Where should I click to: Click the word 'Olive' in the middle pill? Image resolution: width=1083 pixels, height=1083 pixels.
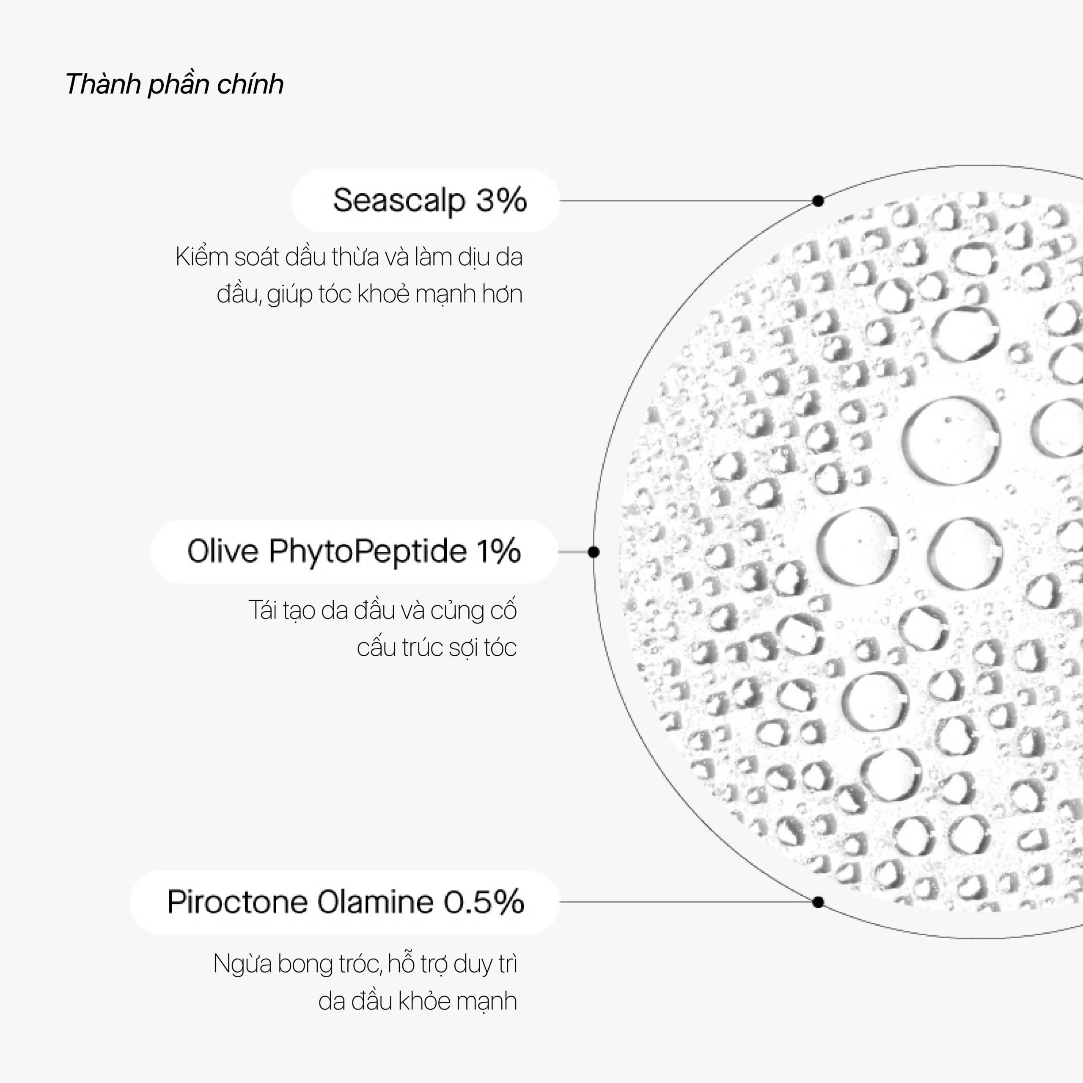click(223, 552)
